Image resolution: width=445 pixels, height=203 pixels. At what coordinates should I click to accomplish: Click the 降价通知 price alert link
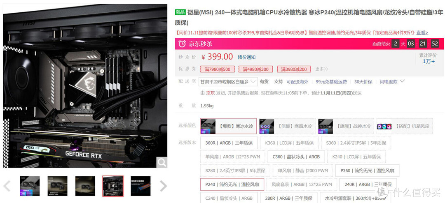pos(247,57)
